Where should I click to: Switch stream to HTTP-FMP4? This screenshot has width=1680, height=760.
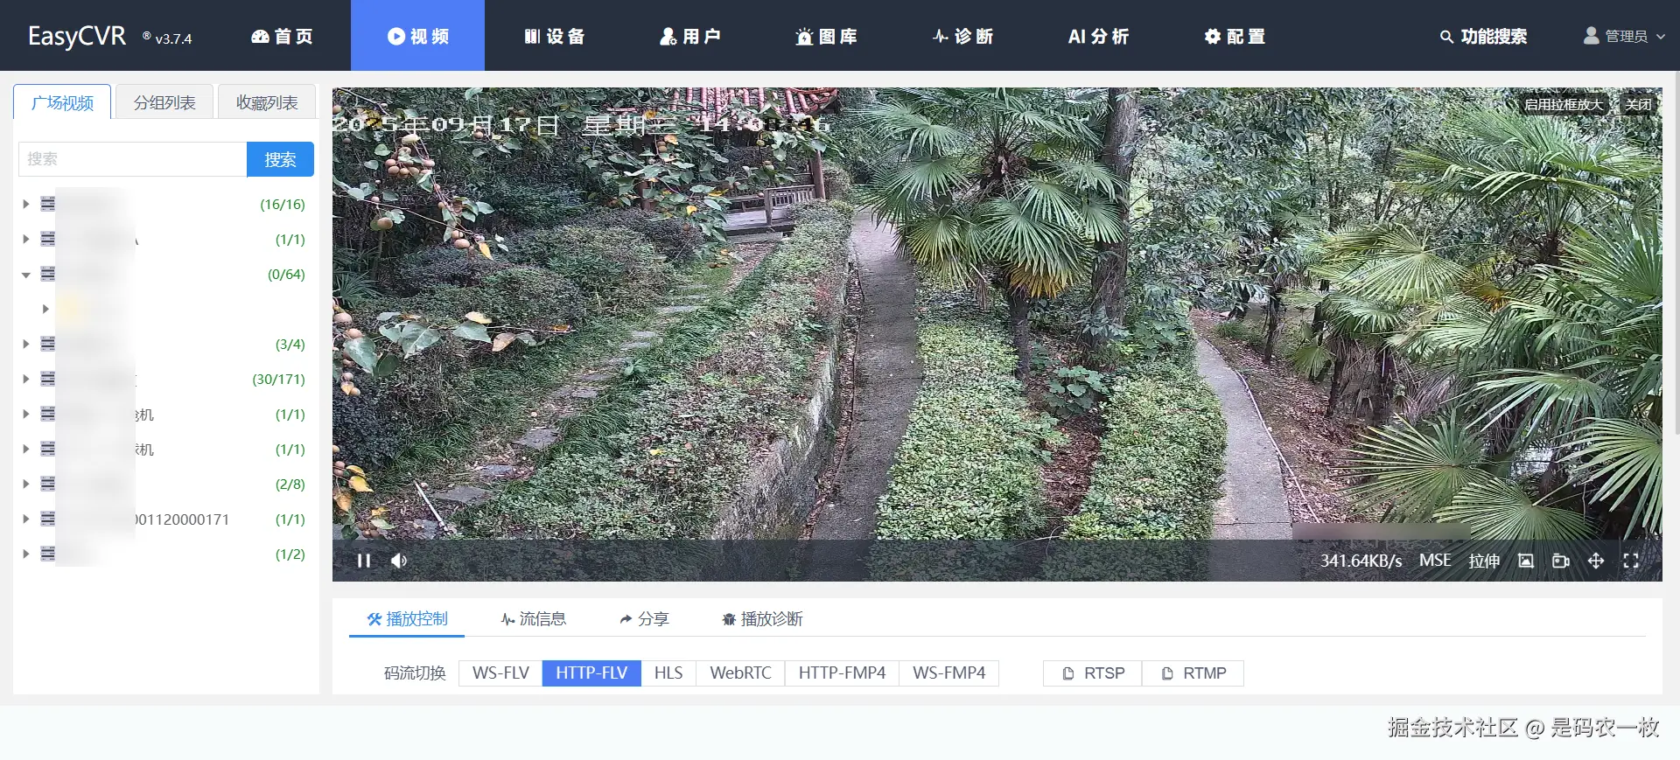tap(842, 673)
